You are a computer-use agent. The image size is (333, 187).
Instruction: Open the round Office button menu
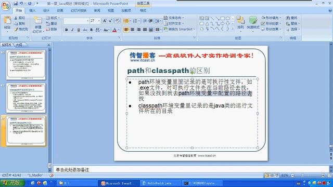click(x=6, y=6)
